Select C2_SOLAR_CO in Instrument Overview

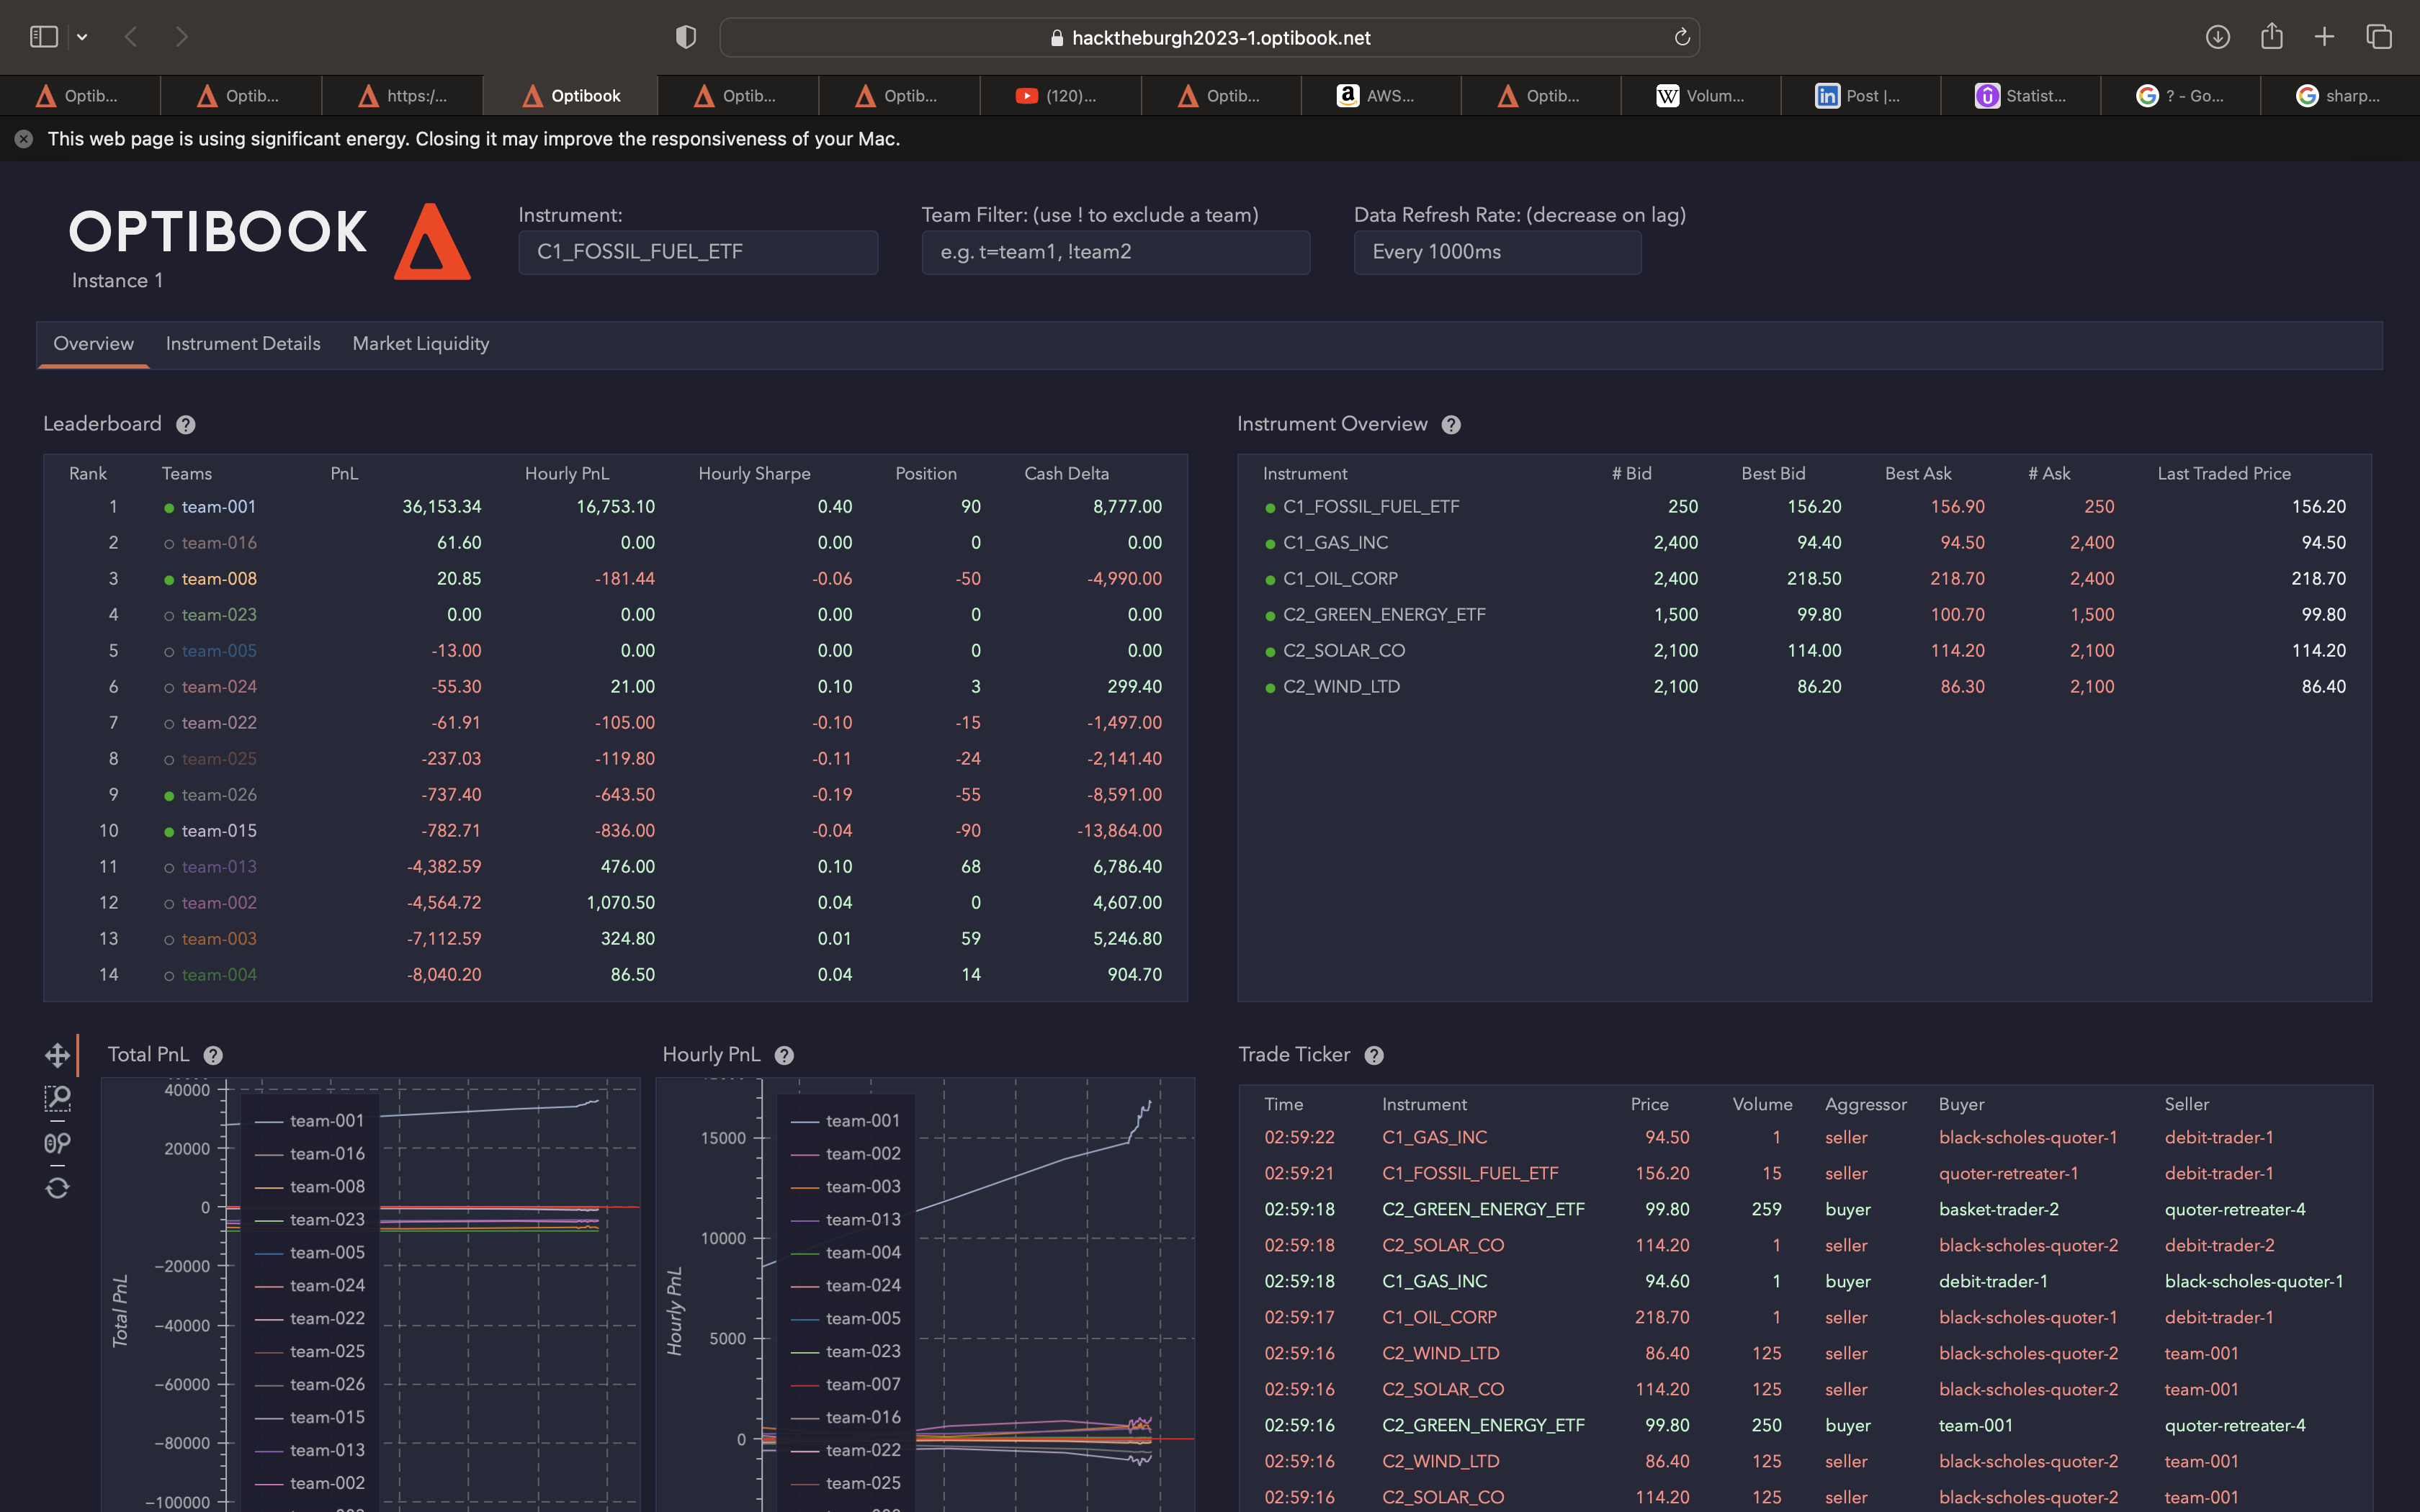point(1343,651)
